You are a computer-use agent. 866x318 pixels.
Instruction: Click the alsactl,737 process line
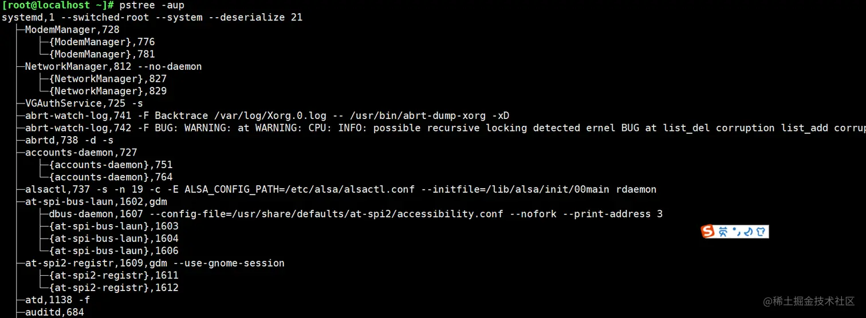coord(341,189)
